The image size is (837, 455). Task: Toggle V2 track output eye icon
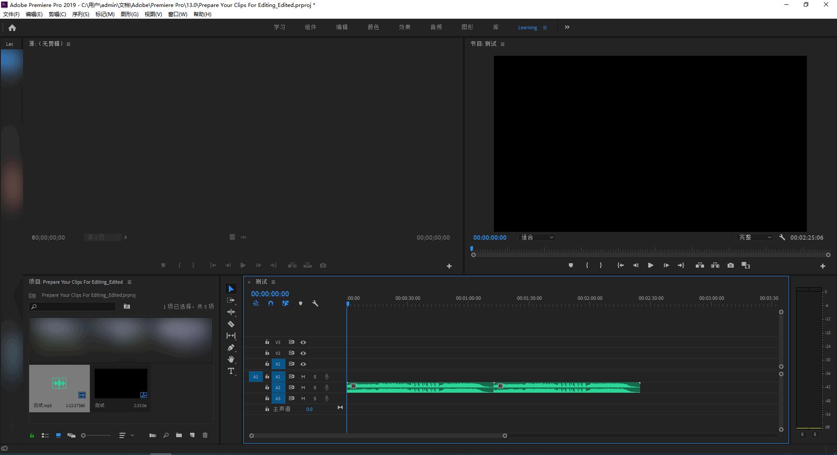click(303, 353)
